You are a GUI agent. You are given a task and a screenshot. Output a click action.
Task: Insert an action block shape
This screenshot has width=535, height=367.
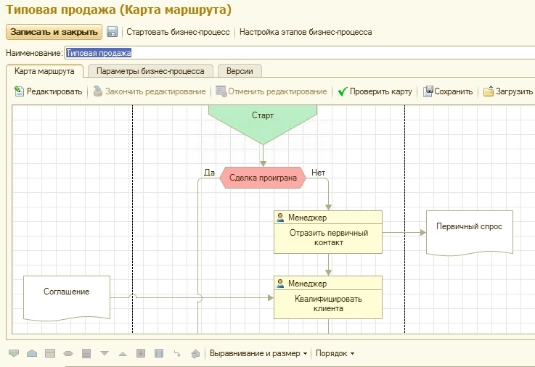(50, 353)
